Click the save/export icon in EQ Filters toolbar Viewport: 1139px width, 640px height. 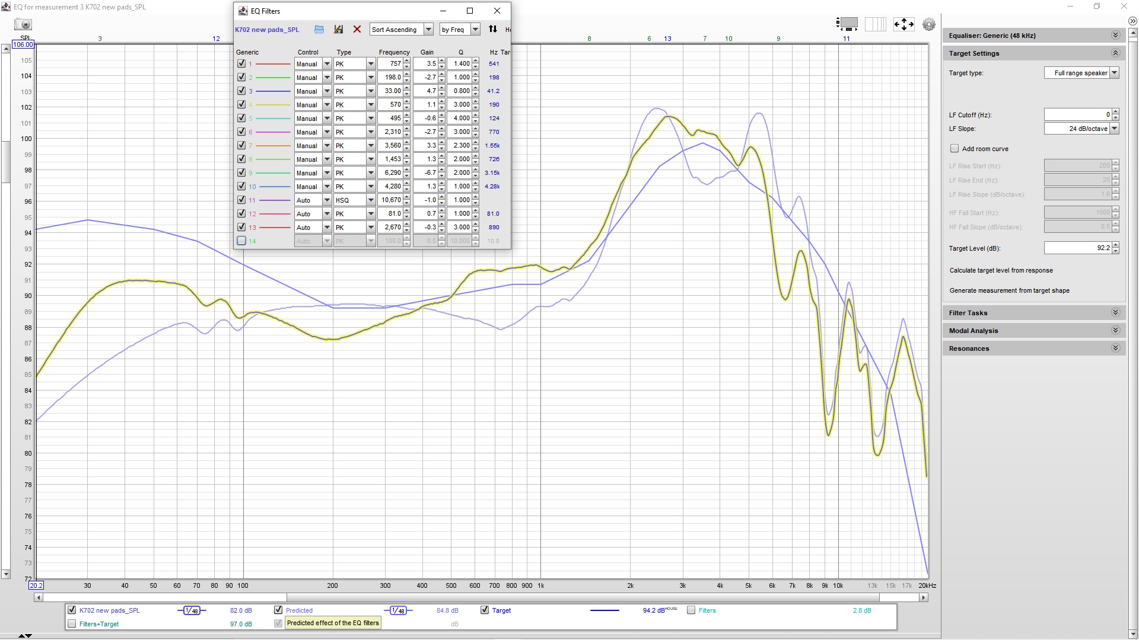coord(339,29)
